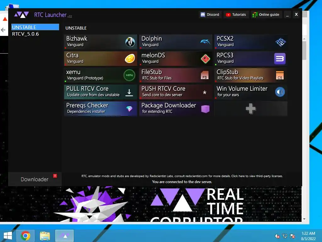The width and height of the screenshot is (322, 242).
Task: Click the ClipStub CS icon
Action: pos(280,75)
